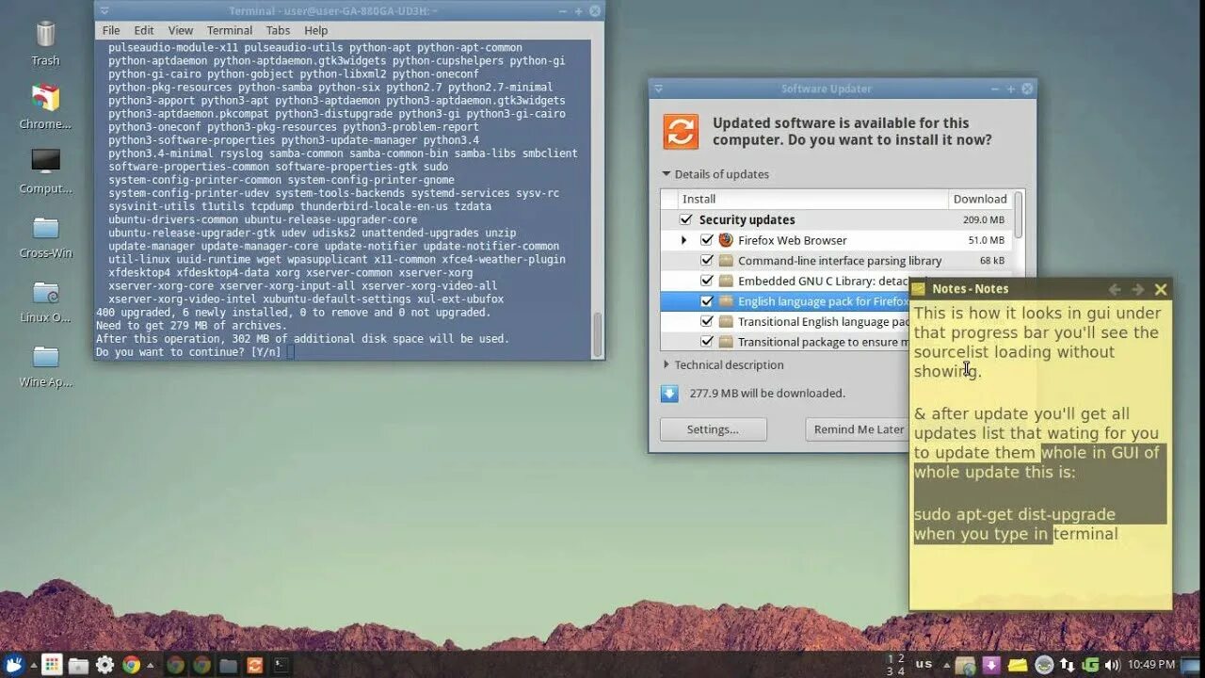
Task: Click the yellow Notes tray icon
Action: [x=1018, y=665]
